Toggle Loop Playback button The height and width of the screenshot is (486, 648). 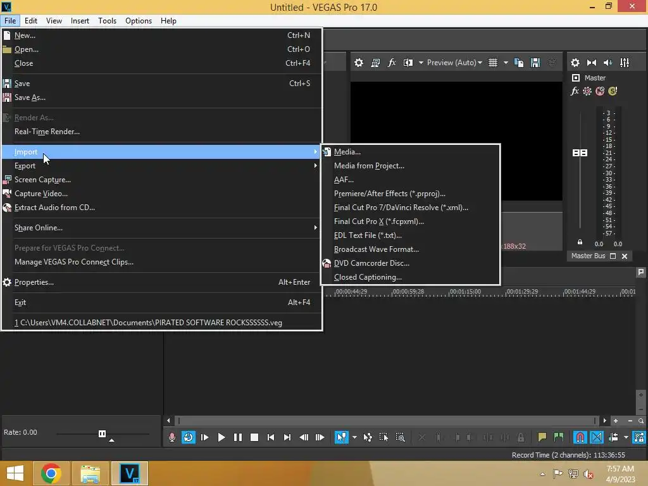pos(189,437)
